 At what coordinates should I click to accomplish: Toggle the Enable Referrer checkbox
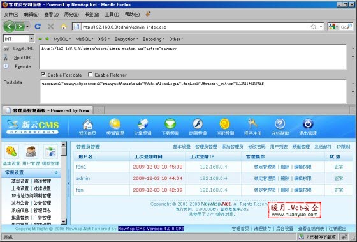click(90, 74)
